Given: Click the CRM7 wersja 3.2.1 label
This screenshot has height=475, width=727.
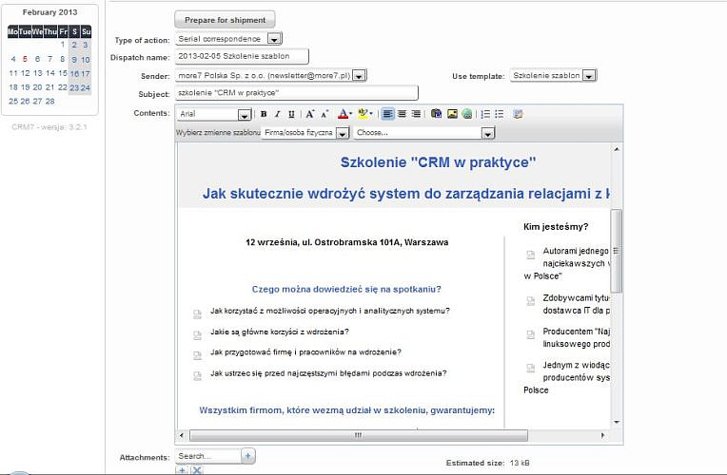Looking at the screenshot, I should coord(49,127).
